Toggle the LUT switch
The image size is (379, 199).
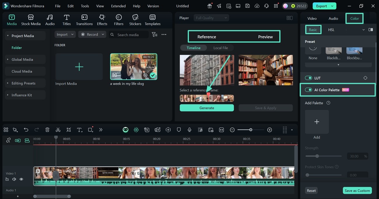[308, 78]
